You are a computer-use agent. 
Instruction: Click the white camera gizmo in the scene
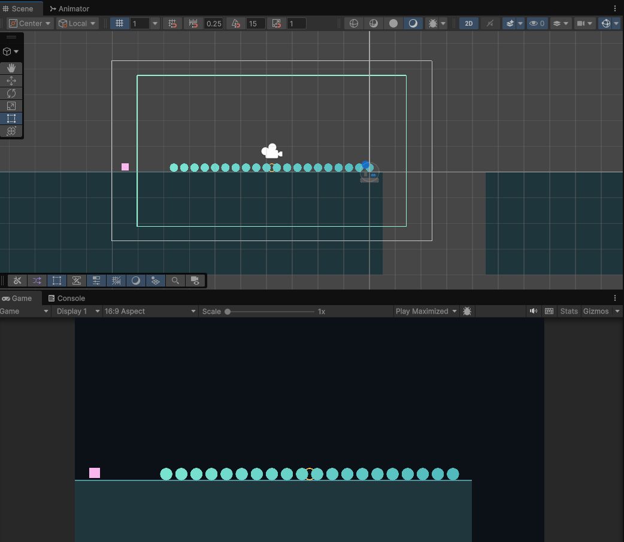pos(272,151)
